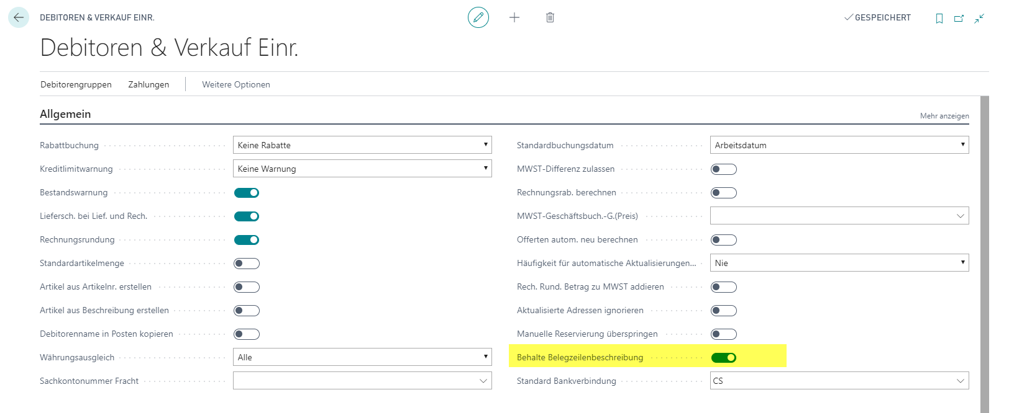Open the Kreditlimitwarnung dropdown
This screenshot has width=1009, height=413.
click(362, 169)
